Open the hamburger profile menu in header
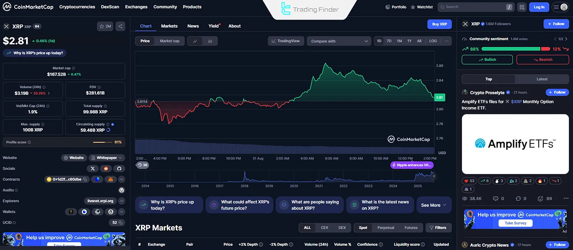Image resolution: width=573 pixels, height=250 pixels. (560, 7)
